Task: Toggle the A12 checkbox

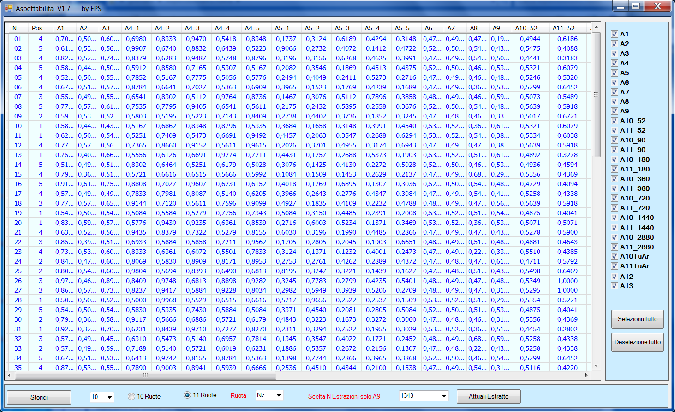Action: (x=614, y=277)
